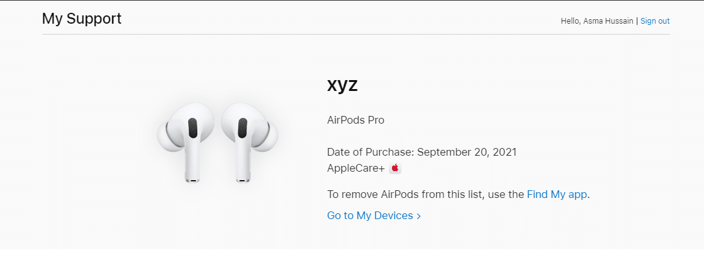
Task: Click chevron arrow after Go to My Devices
Action: click(x=419, y=217)
